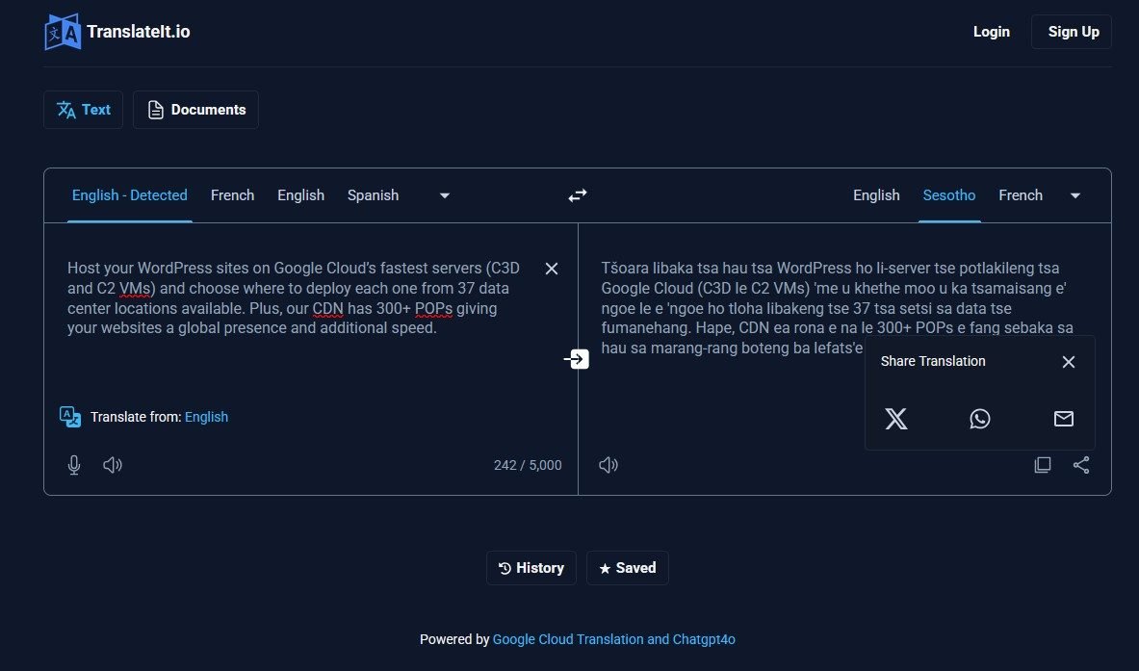Click the Sign Up button

(x=1072, y=32)
